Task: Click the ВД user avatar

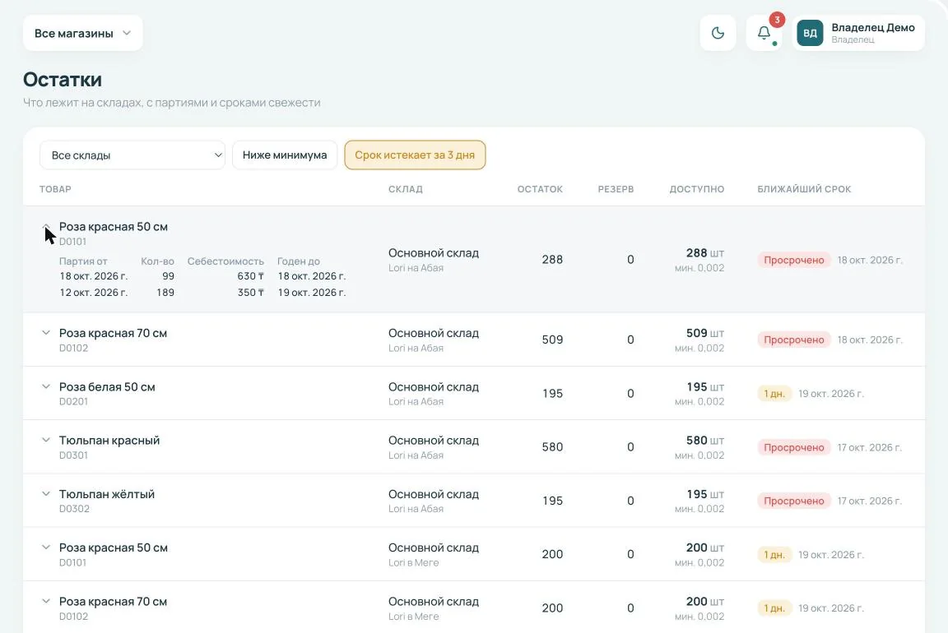Action: coord(810,33)
